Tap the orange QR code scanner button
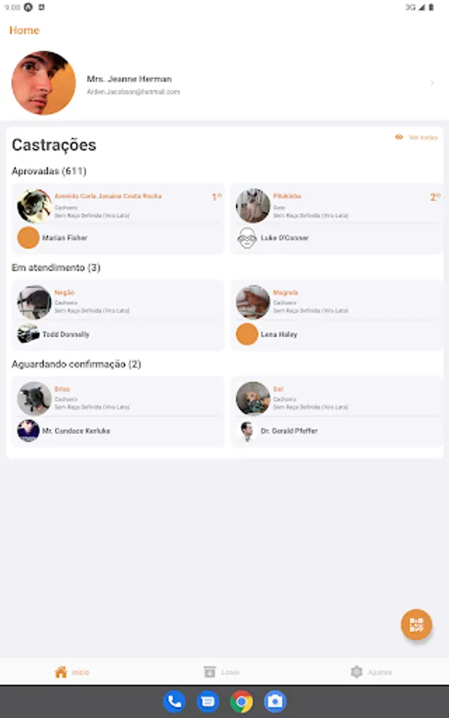Screen dimensions: 449x718 416,624
